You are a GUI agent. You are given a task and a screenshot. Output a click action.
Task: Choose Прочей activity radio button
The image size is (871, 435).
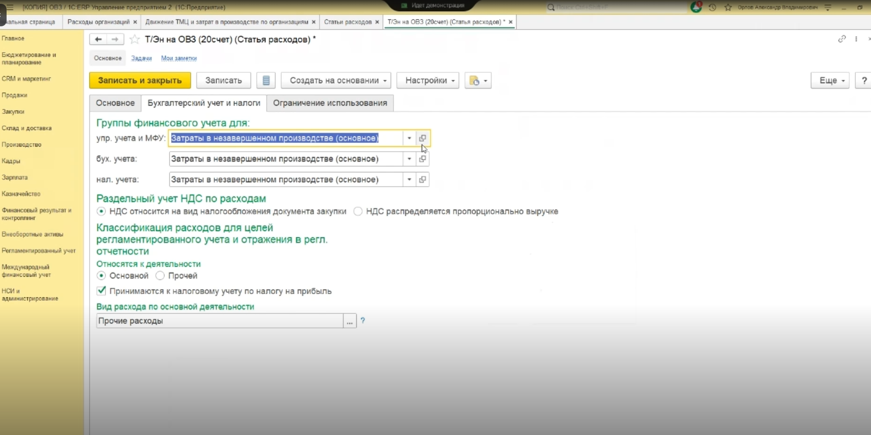click(x=160, y=276)
